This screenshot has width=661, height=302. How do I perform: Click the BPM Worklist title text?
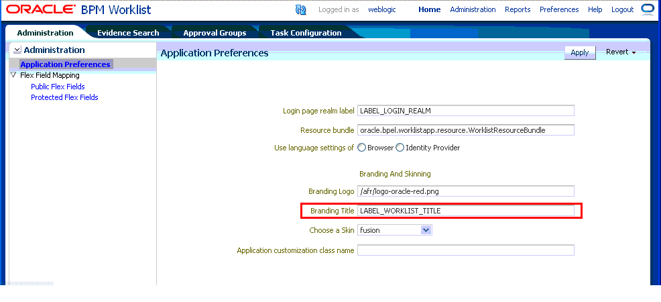click(x=116, y=9)
